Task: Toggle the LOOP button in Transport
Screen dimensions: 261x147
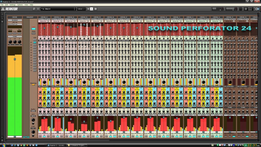Action: click(x=35, y=40)
